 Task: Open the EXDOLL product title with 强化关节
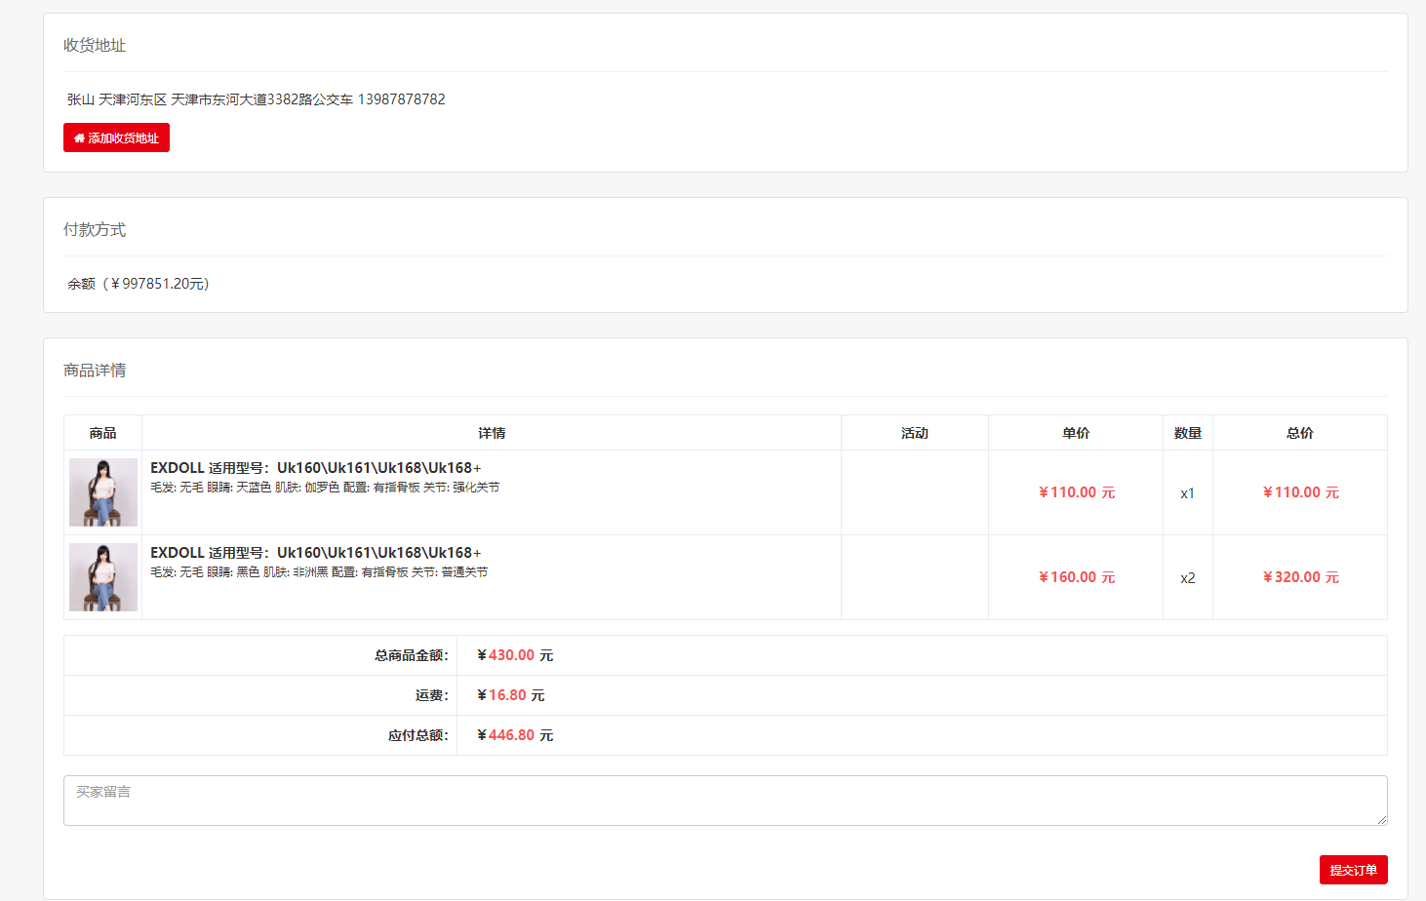(x=315, y=468)
